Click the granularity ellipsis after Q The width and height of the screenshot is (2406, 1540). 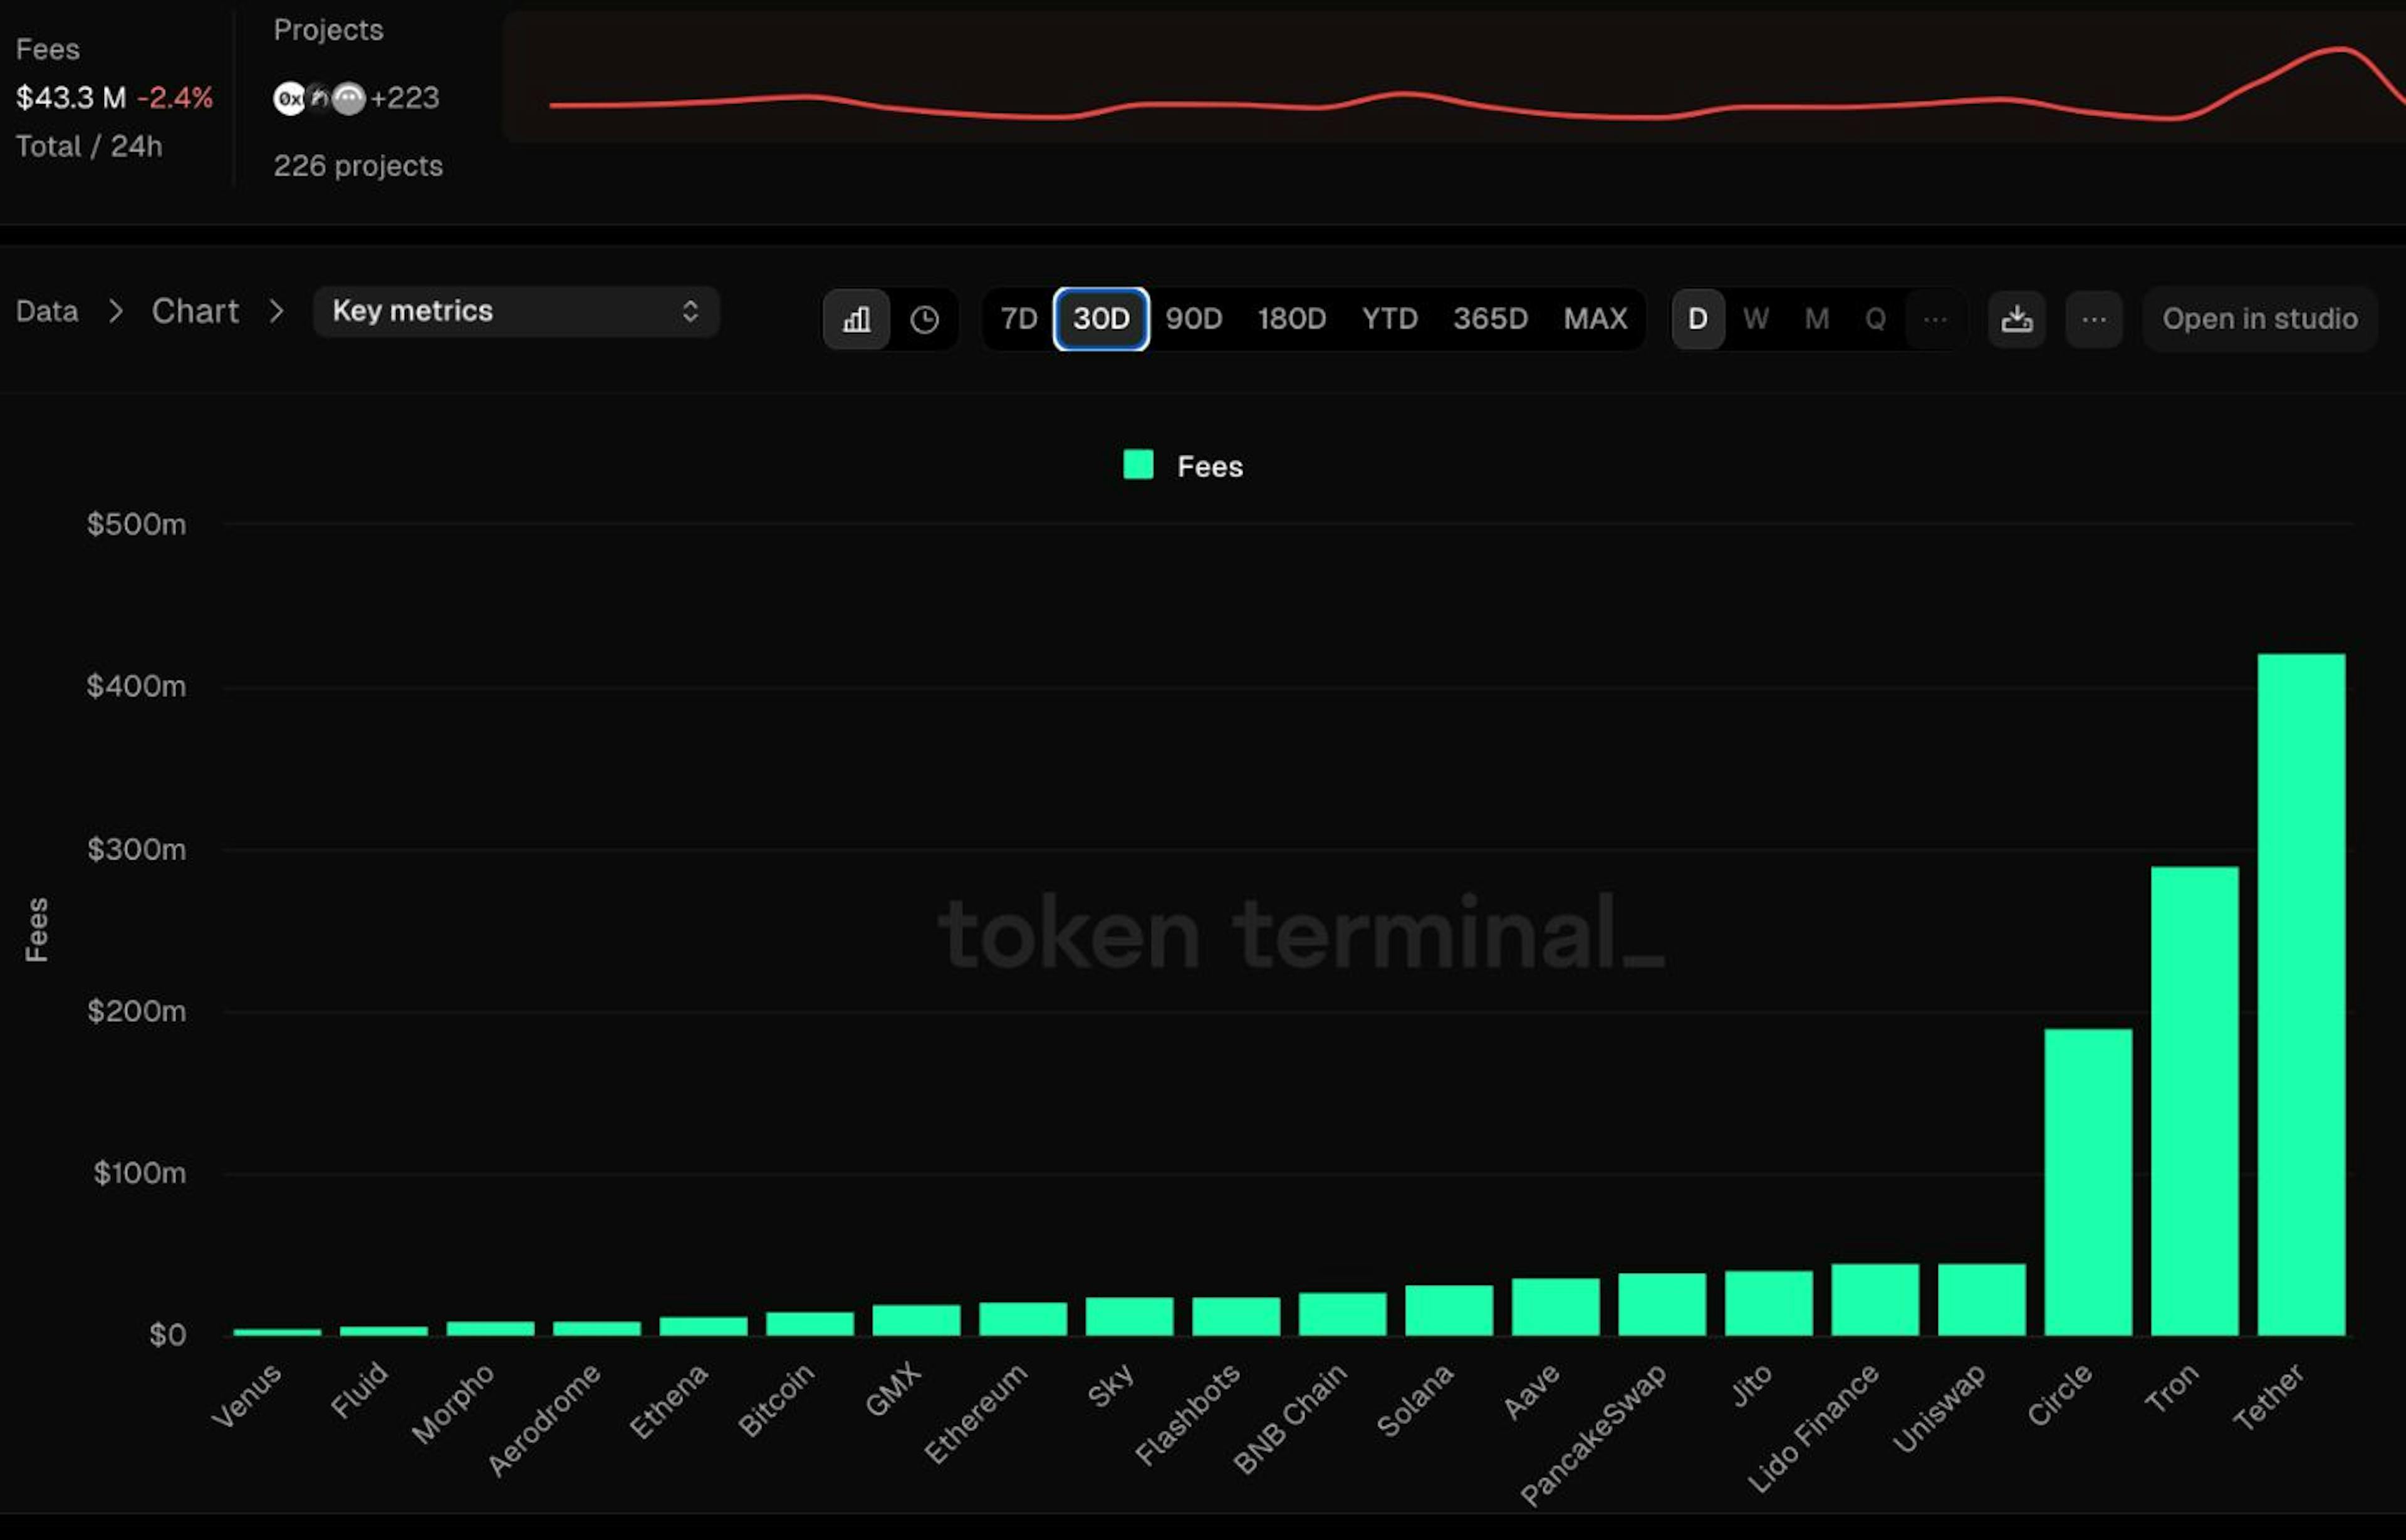pyautogui.click(x=1935, y=319)
